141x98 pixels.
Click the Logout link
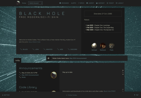click(121, 3)
